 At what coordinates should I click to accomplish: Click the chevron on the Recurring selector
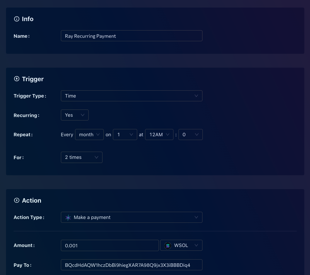point(82,115)
